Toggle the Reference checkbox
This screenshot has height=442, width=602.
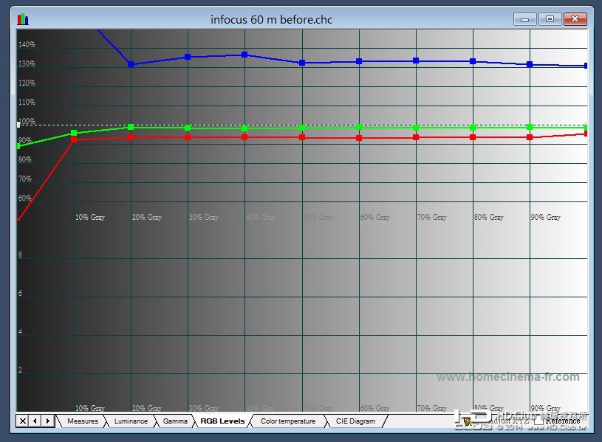click(538, 421)
